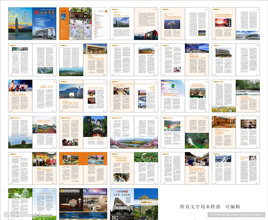
Task: Select the pagoda landscape spread
Action: point(32,132)
